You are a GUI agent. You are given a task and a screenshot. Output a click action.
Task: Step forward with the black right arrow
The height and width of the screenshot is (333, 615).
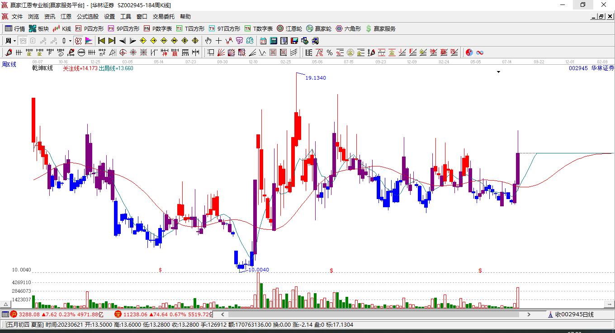point(132,41)
